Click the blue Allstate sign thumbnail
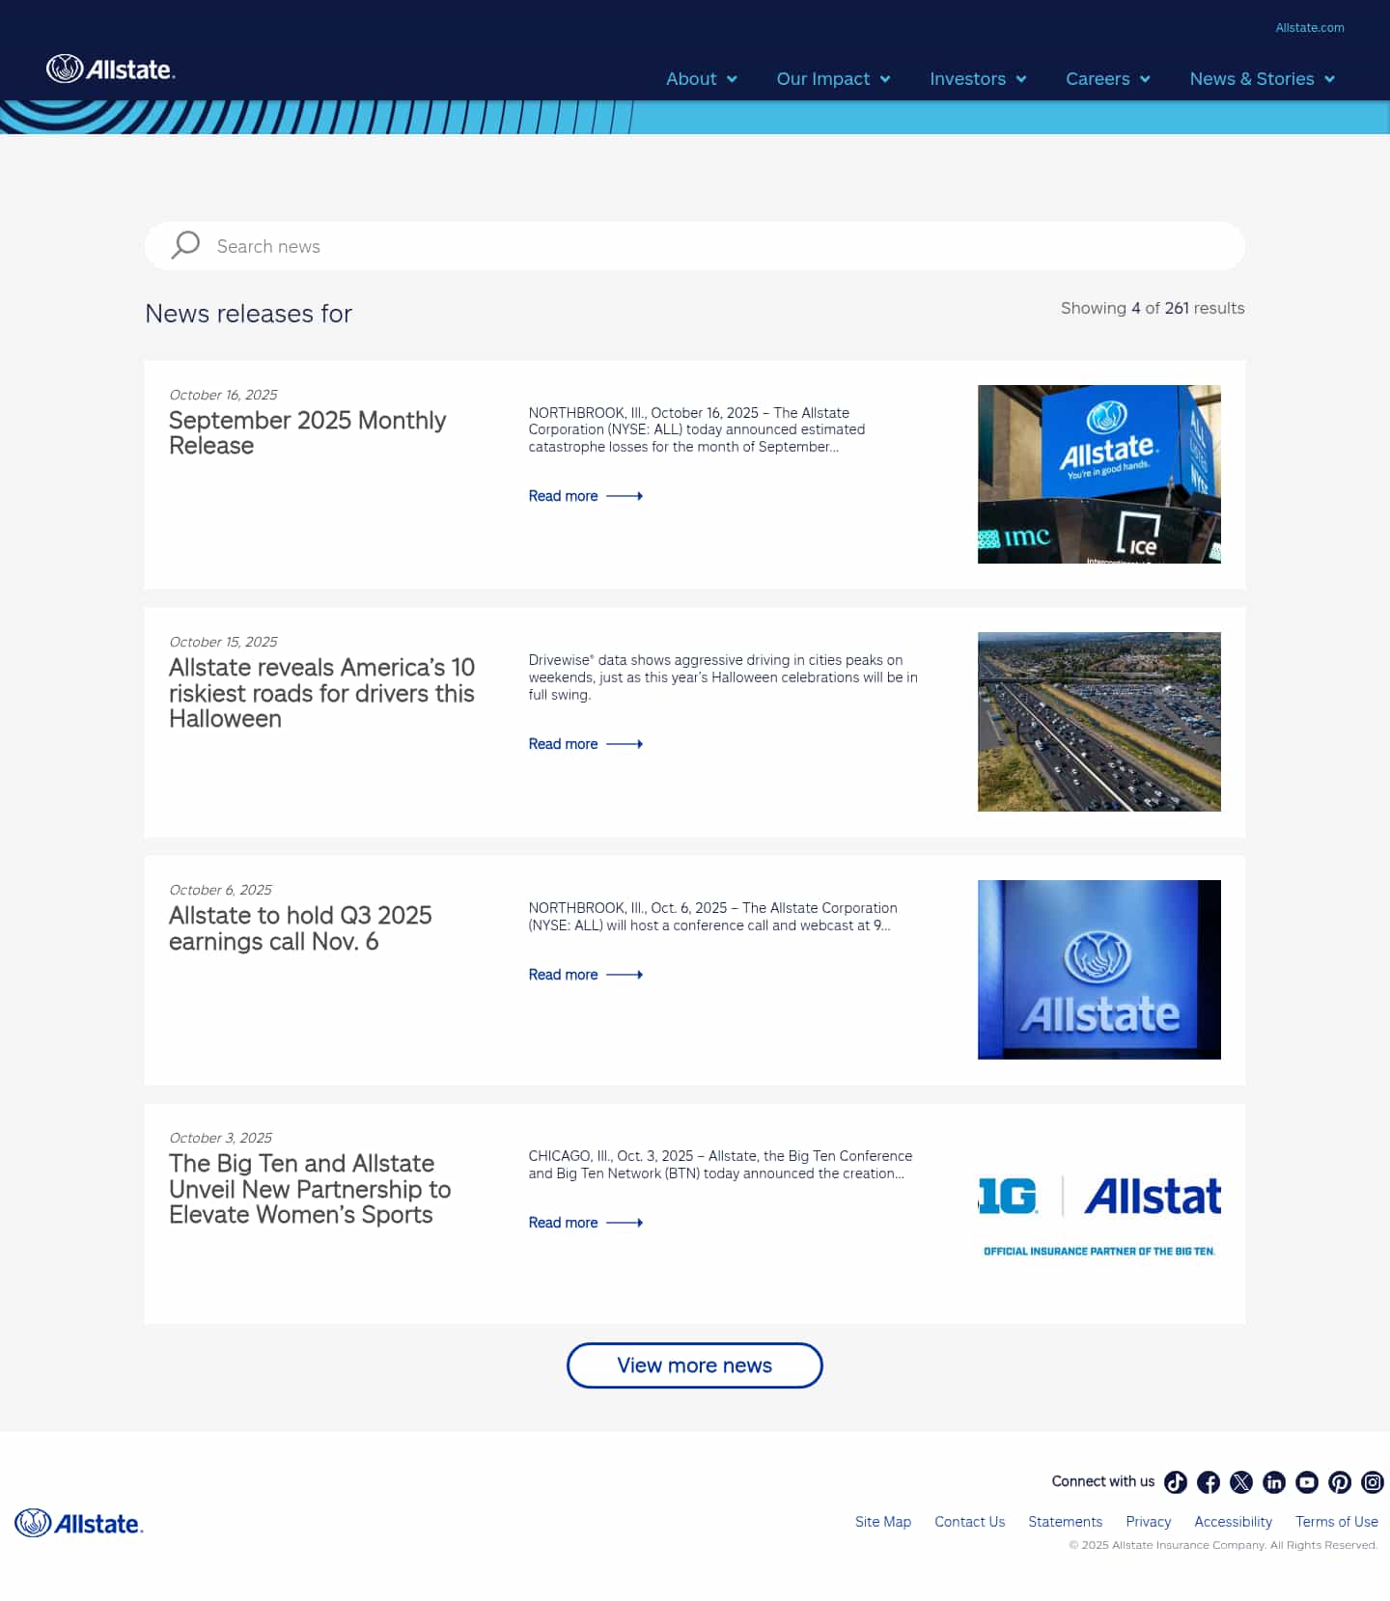This screenshot has width=1390, height=1601. point(1099,970)
